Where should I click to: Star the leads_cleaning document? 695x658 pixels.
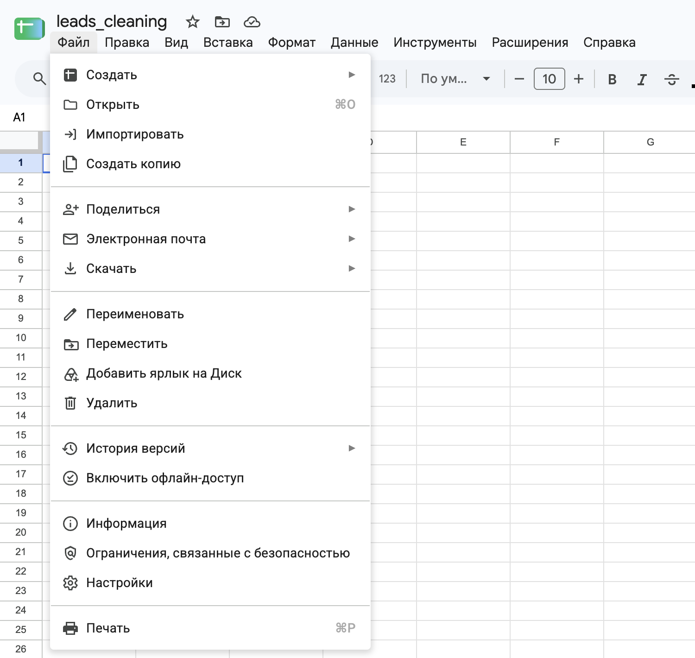click(192, 22)
